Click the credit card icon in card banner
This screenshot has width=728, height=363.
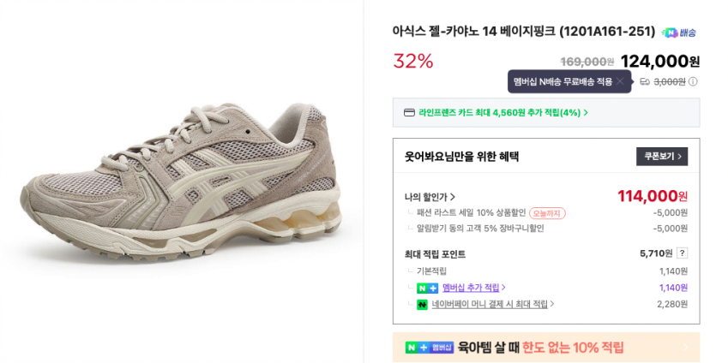click(x=409, y=112)
